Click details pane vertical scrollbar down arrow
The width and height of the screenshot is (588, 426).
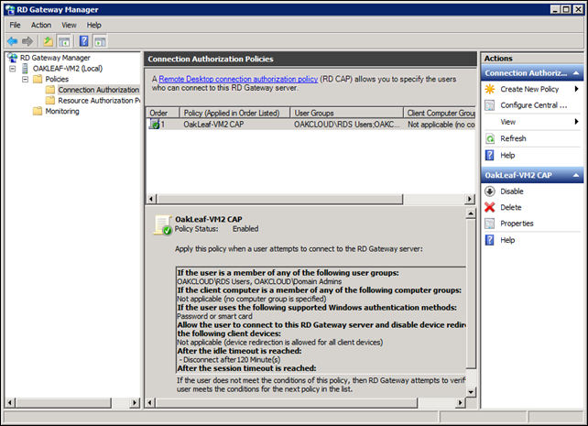point(471,392)
